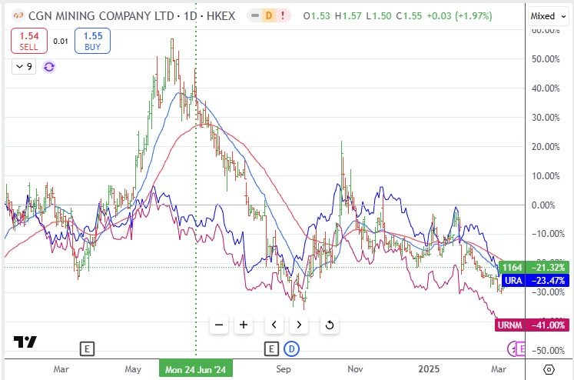Click the 10.00% axis label
This screenshot has width=574, height=380.
tap(546, 176)
